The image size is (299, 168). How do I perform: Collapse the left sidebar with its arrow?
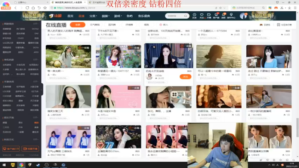point(42,90)
